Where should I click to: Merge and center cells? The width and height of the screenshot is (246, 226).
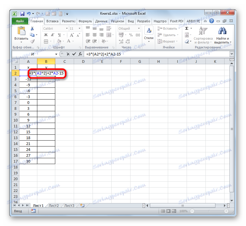point(109,35)
